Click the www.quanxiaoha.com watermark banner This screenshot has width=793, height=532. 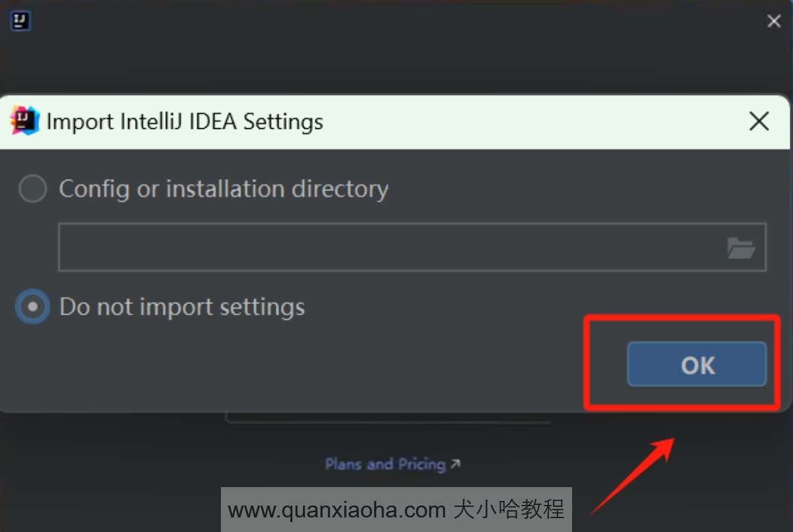point(396,510)
